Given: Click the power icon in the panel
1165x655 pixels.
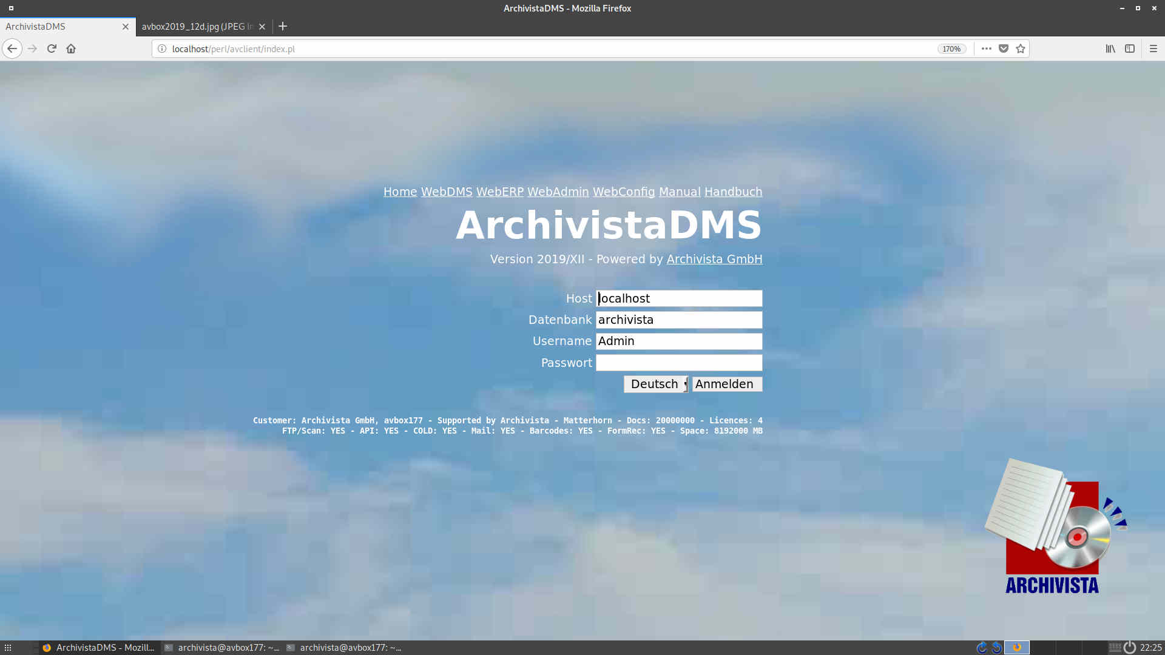Looking at the screenshot, I should [1130, 648].
